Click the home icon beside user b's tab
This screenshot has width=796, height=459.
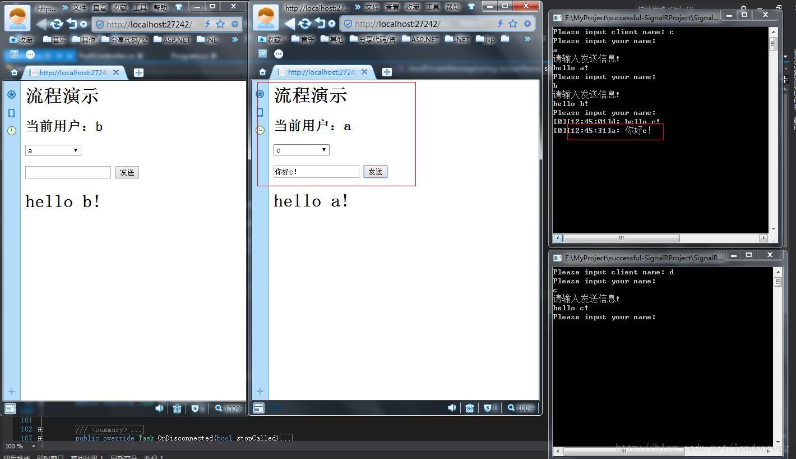(14, 72)
